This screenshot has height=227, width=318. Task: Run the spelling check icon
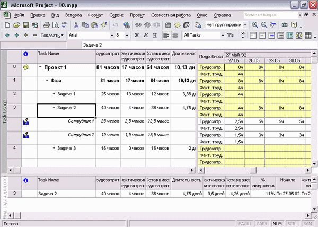65,25
